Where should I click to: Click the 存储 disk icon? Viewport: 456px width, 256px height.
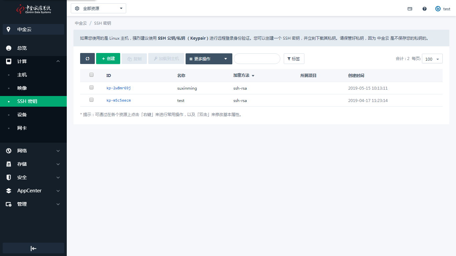point(9,164)
